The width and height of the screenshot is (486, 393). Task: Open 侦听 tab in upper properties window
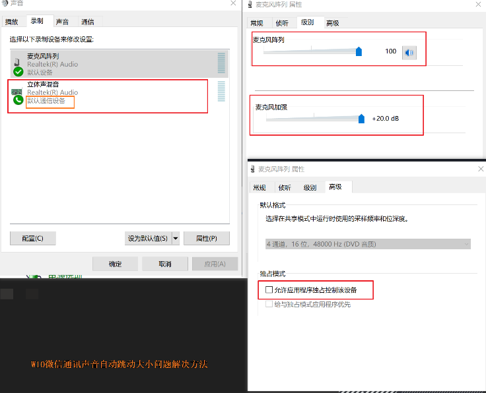pos(282,23)
